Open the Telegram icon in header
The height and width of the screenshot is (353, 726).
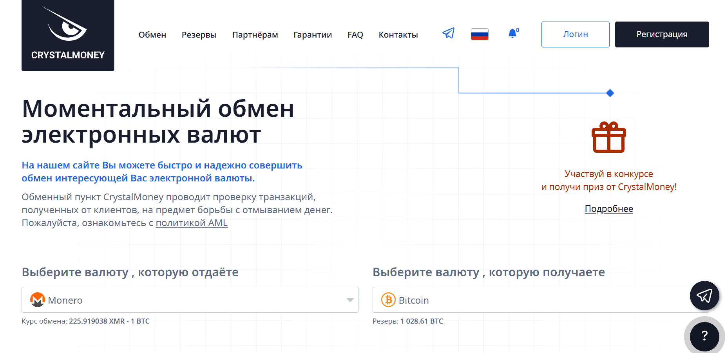point(448,34)
